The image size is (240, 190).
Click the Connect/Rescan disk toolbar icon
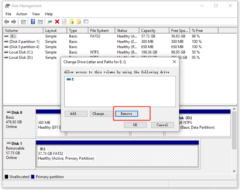pos(49,22)
